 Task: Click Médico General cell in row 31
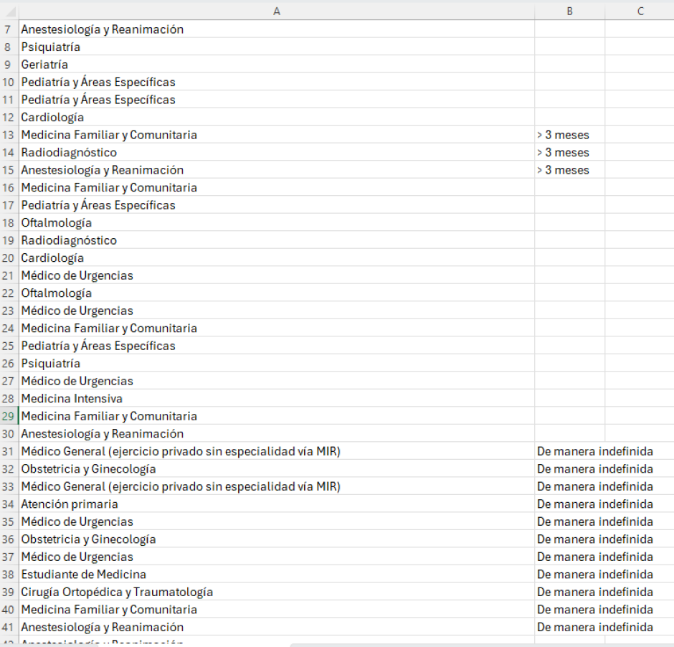[x=276, y=451]
